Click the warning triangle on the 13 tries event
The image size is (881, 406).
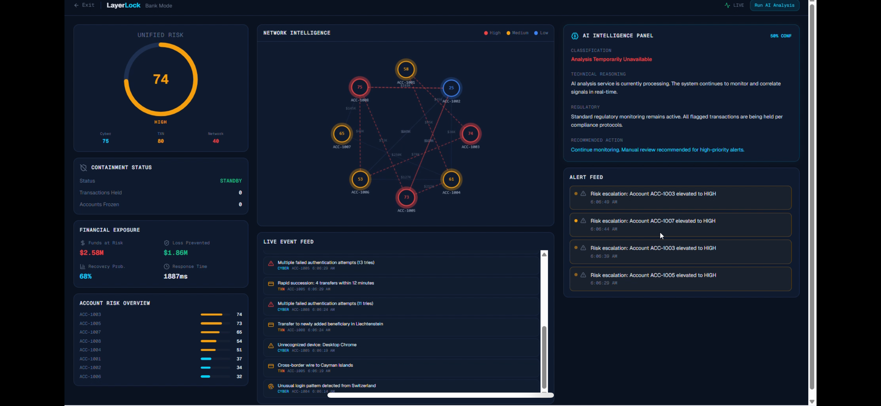coord(271,263)
